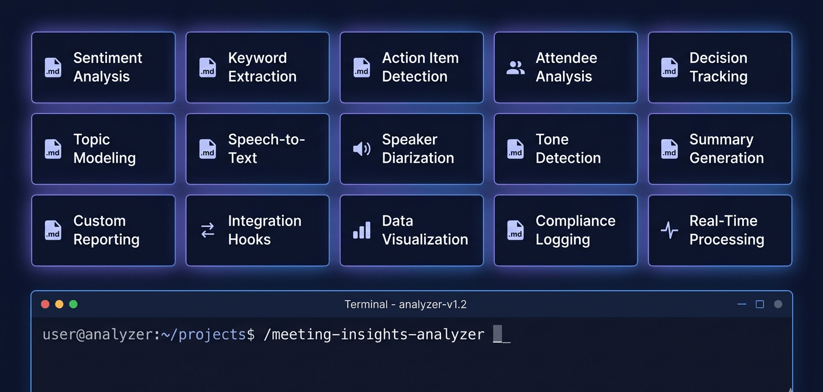The height and width of the screenshot is (392, 823).
Task: Select the Custom Reporting card
Action: click(x=103, y=230)
